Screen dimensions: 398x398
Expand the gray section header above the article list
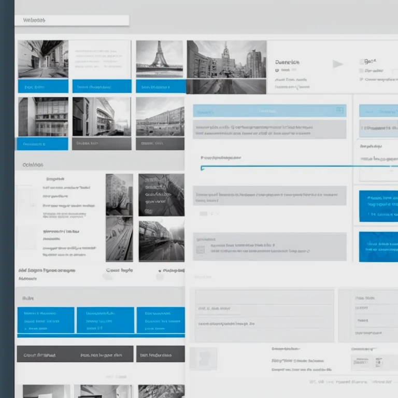(x=99, y=164)
